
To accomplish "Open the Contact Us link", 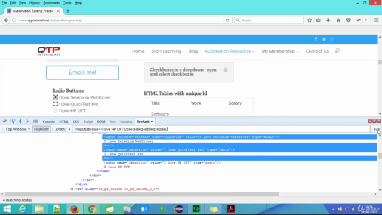I will (317, 51).
